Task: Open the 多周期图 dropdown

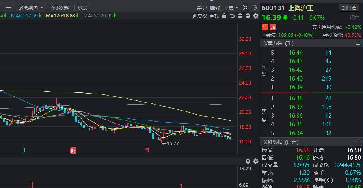Action: click(x=31, y=8)
